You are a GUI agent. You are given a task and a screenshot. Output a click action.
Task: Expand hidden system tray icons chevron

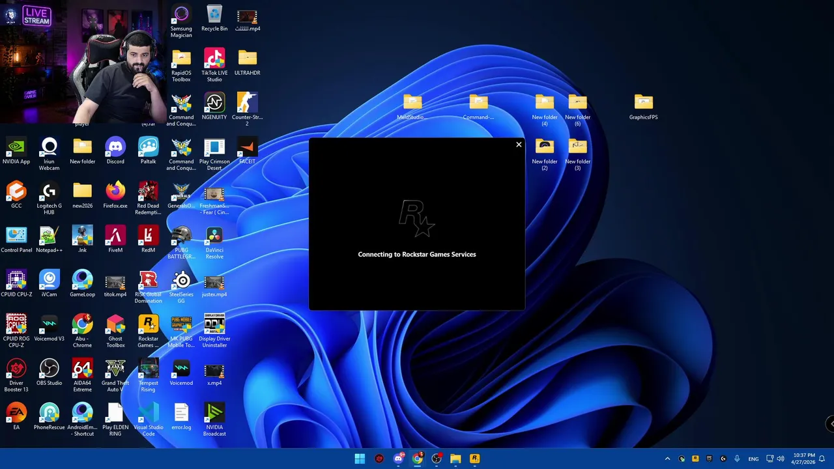667,459
